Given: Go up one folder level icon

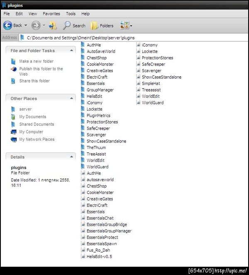Looking at the screenshot, I should click(x=53, y=26).
